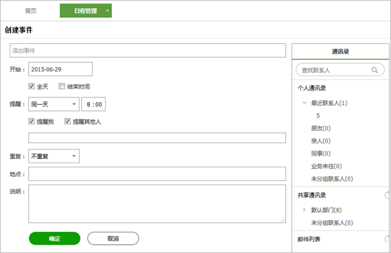Open the 同事(0) group

(x=321, y=154)
